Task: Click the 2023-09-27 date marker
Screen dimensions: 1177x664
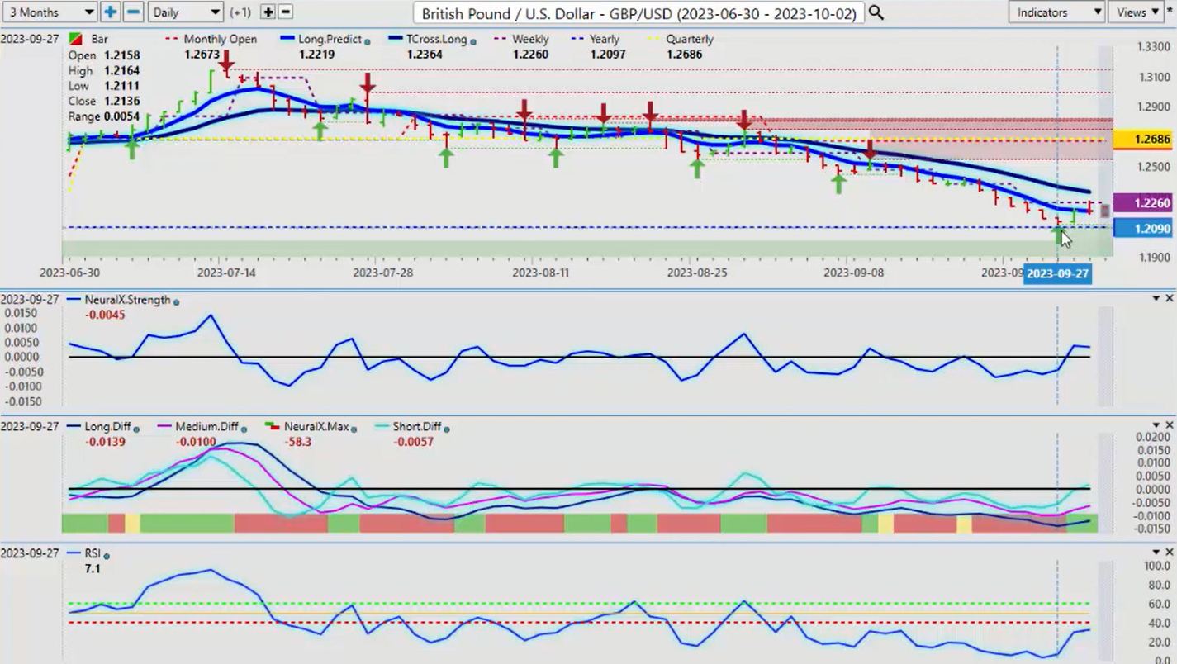Action: coord(1058,274)
